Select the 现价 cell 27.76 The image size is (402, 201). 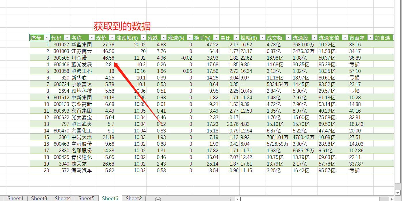point(105,44)
